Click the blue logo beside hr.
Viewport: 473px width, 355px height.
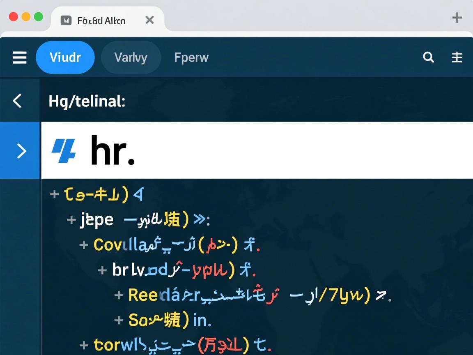coord(64,150)
